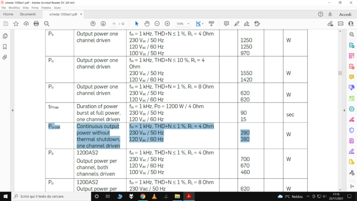357x201 pixels.
Task: Open the attachments paperclip panel
Action: (5, 57)
